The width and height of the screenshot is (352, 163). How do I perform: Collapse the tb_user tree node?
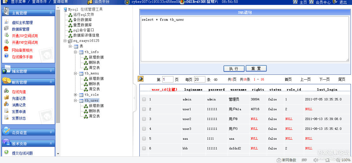click(75, 100)
